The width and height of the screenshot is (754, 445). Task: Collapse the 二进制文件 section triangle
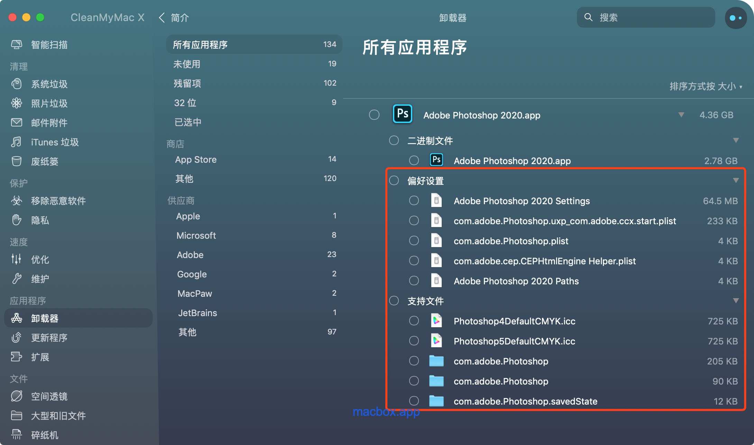coord(736,140)
